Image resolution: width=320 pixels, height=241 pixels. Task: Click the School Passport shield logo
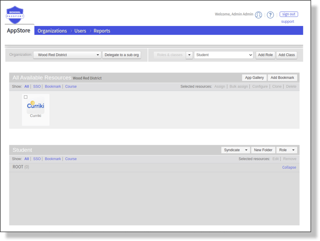[15, 15]
